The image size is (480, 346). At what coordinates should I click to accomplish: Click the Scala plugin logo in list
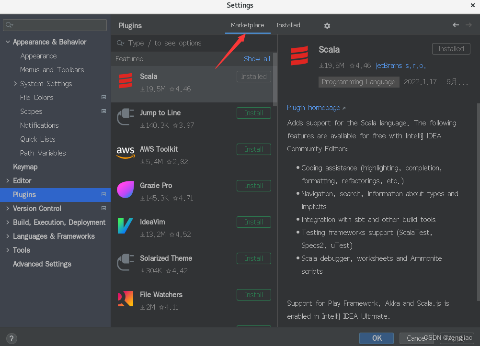[x=126, y=80]
